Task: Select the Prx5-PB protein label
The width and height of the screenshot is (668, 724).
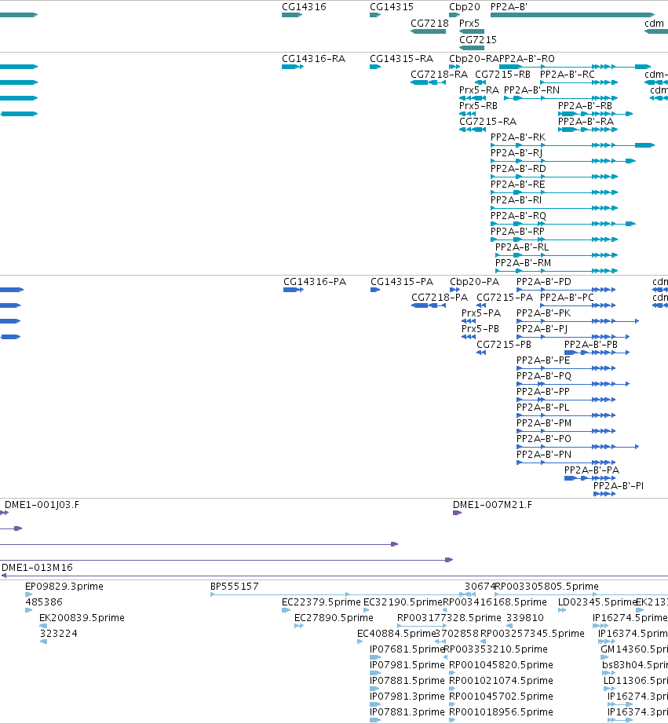Action: tap(480, 329)
